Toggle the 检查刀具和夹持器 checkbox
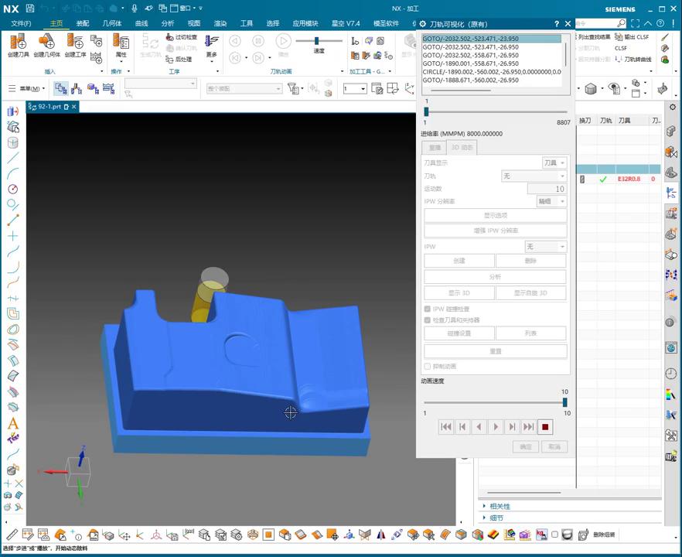 tap(428, 320)
